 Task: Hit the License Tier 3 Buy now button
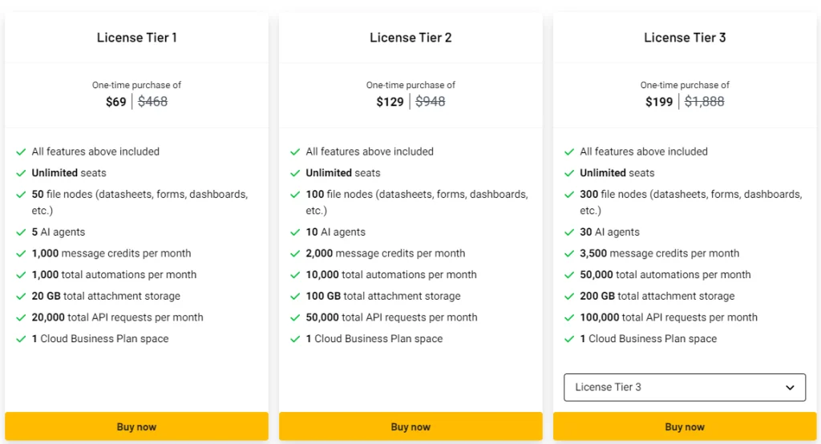(684, 426)
